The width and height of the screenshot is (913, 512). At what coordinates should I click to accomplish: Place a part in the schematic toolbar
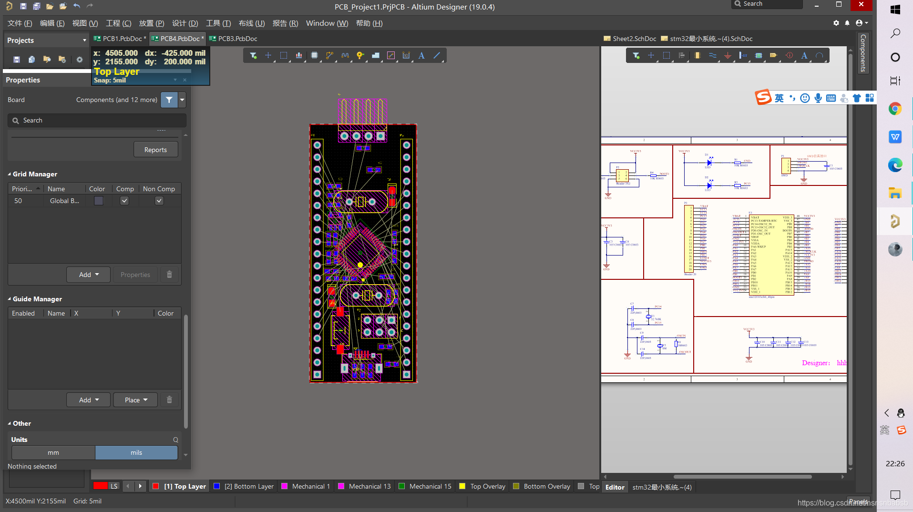pyautogui.click(x=697, y=56)
